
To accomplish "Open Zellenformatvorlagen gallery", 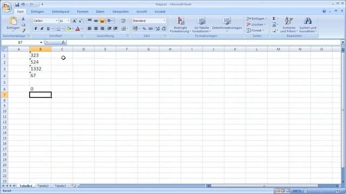I will pos(227,25).
